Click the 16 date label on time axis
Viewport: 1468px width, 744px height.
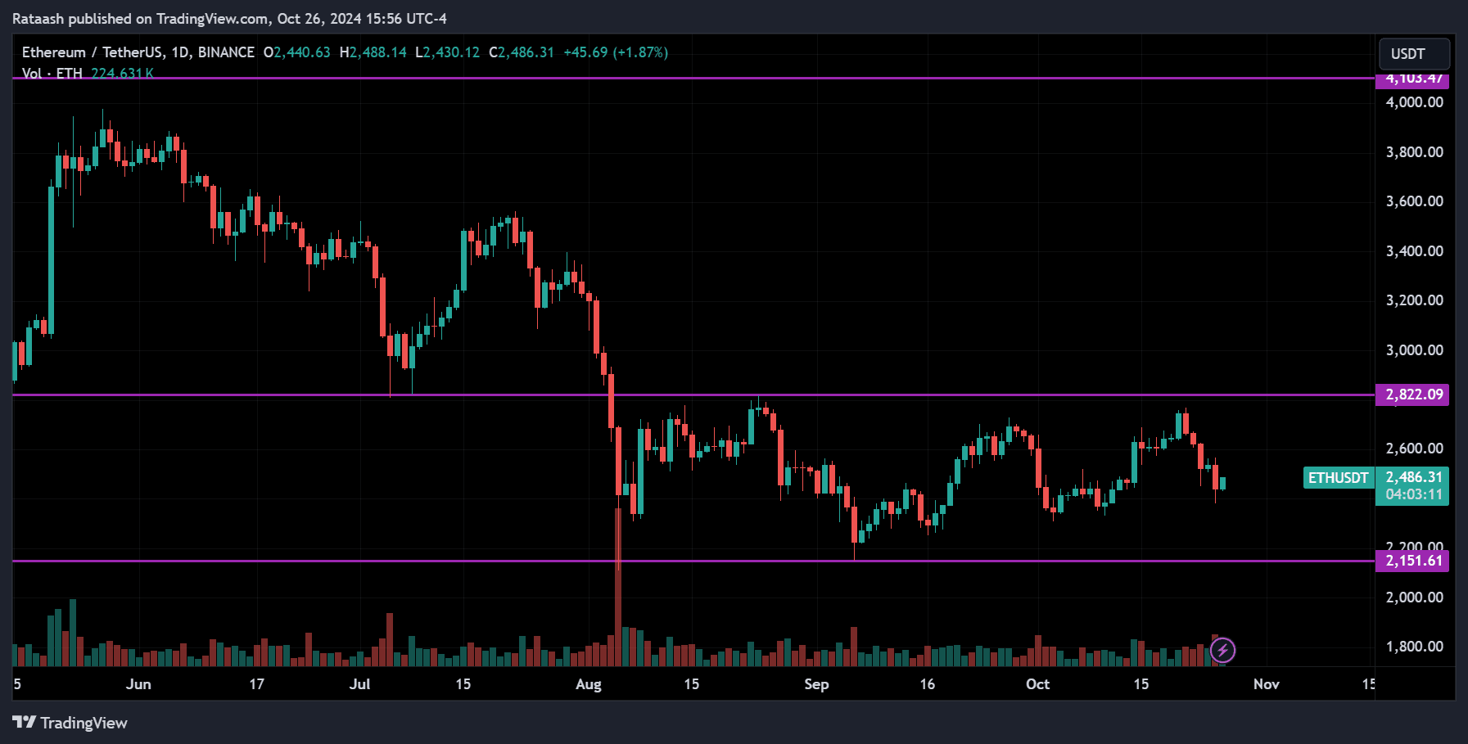[927, 684]
